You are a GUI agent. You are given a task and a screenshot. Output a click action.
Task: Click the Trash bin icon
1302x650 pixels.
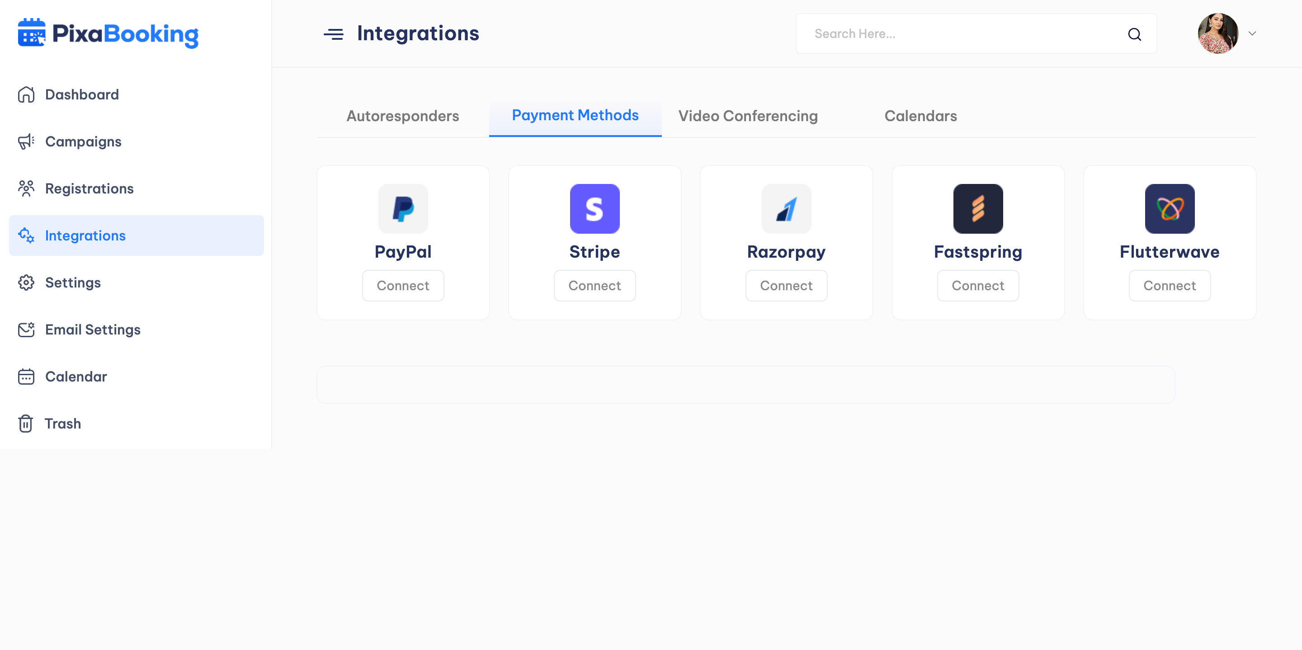(26, 424)
